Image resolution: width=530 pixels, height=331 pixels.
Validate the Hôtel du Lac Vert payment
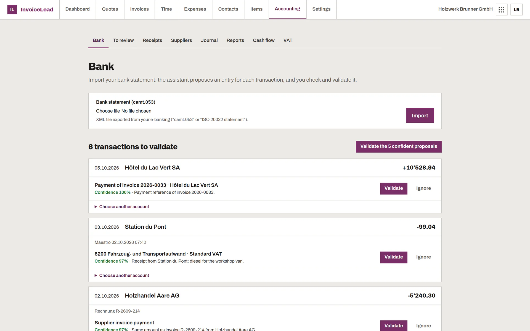(x=394, y=188)
